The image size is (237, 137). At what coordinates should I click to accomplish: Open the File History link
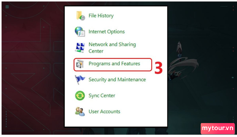[101, 16]
